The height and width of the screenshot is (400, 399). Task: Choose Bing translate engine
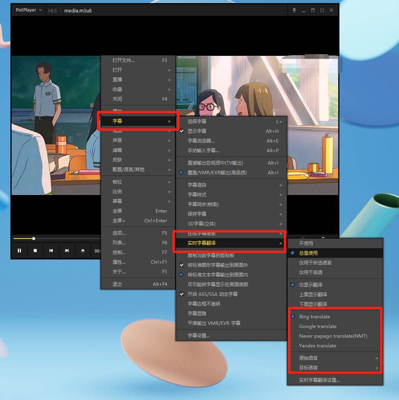[335, 317]
